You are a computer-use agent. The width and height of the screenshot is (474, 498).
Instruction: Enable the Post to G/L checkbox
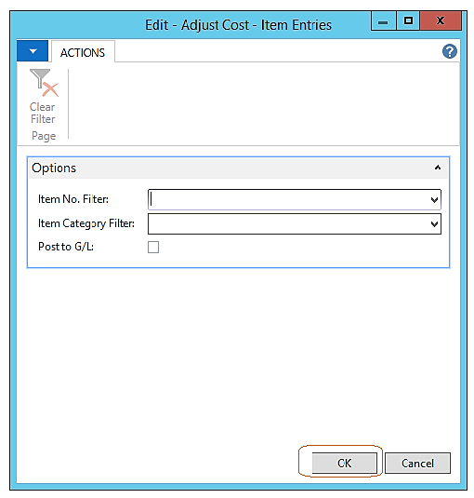click(153, 247)
